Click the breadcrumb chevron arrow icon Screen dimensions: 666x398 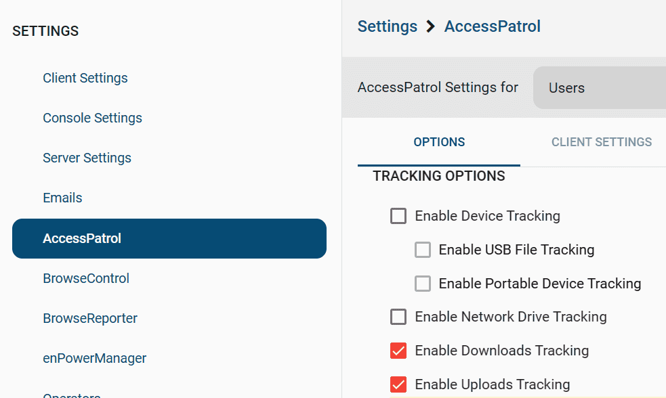pos(431,26)
